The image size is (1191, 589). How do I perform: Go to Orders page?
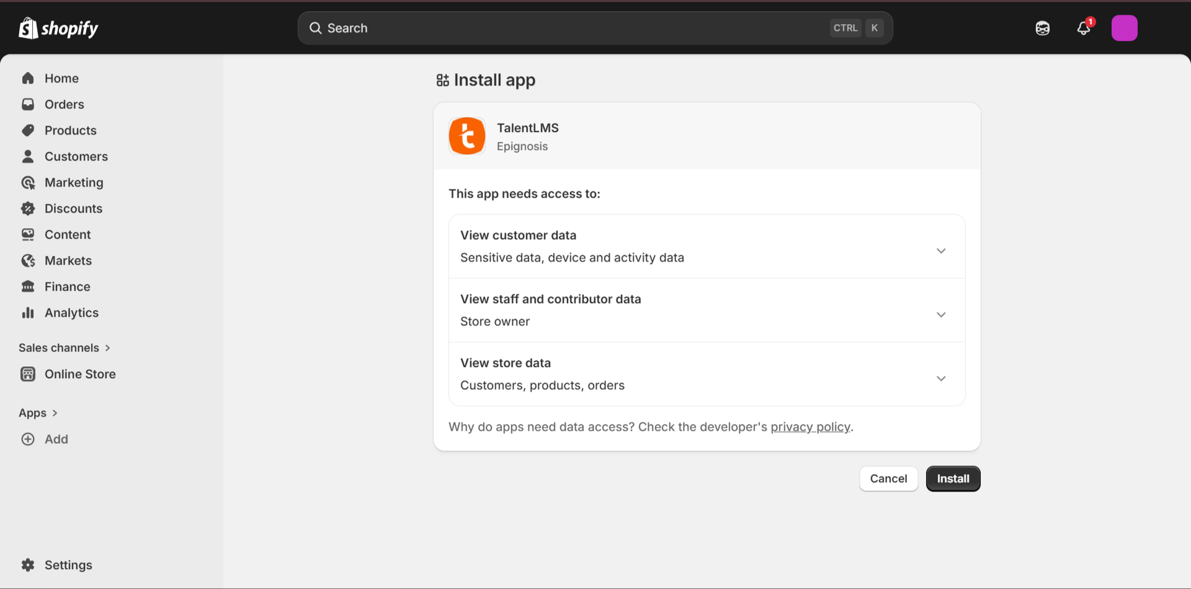pos(65,104)
